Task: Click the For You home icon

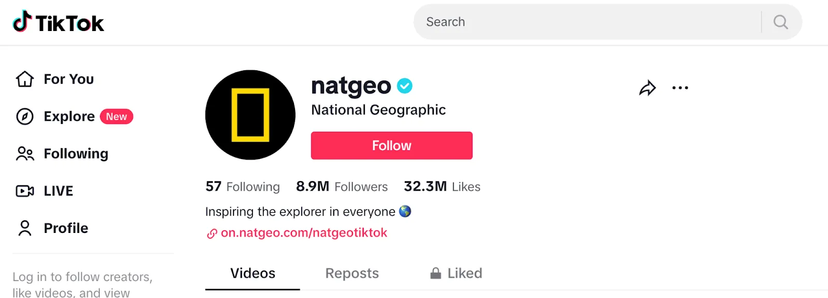Action: (x=25, y=79)
